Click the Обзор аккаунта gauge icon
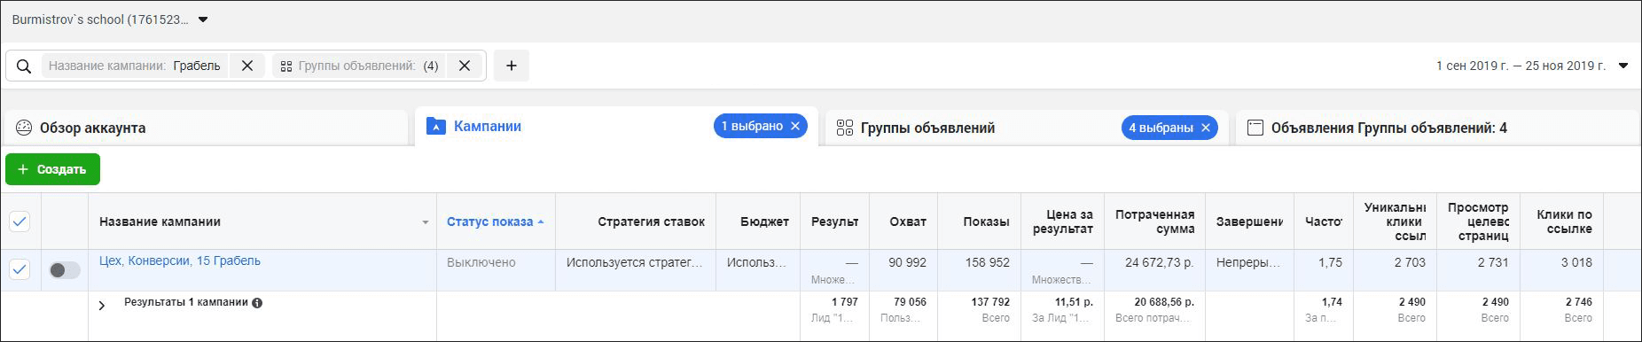The height and width of the screenshot is (342, 1642). 24,128
